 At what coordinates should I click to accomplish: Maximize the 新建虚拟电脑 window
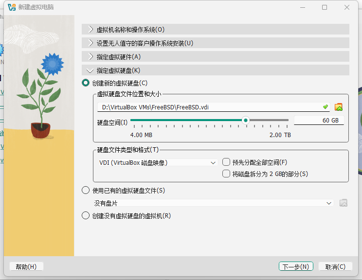325,7
